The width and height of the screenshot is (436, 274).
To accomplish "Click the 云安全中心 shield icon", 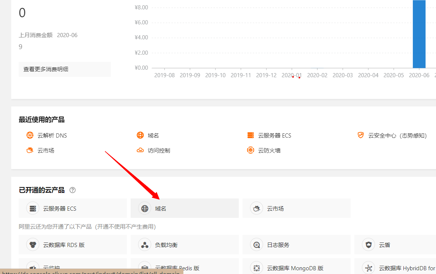I will [x=360, y=135].
